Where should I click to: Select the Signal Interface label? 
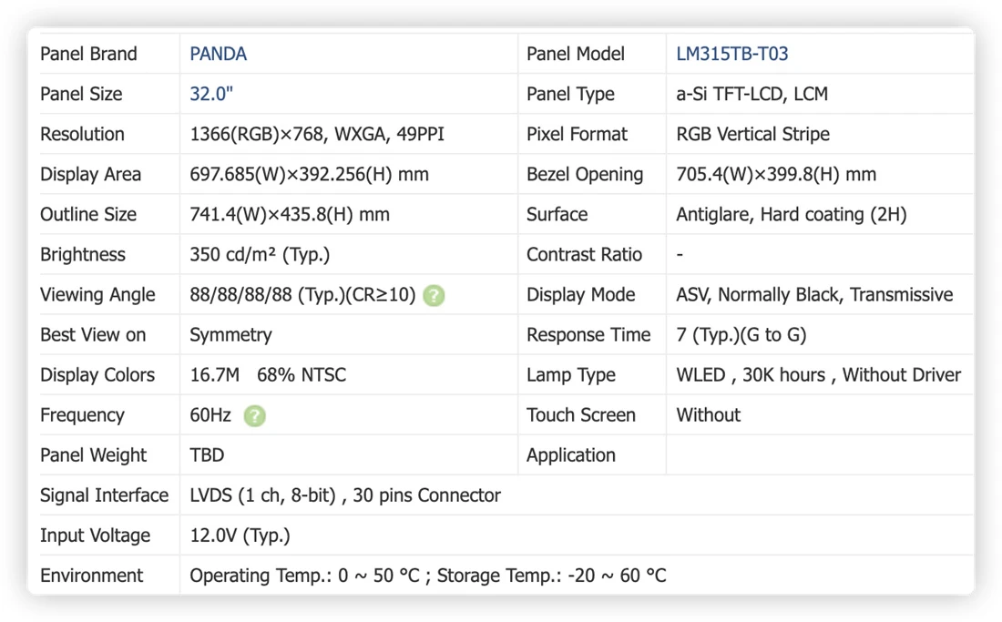(x=104, y=495)
